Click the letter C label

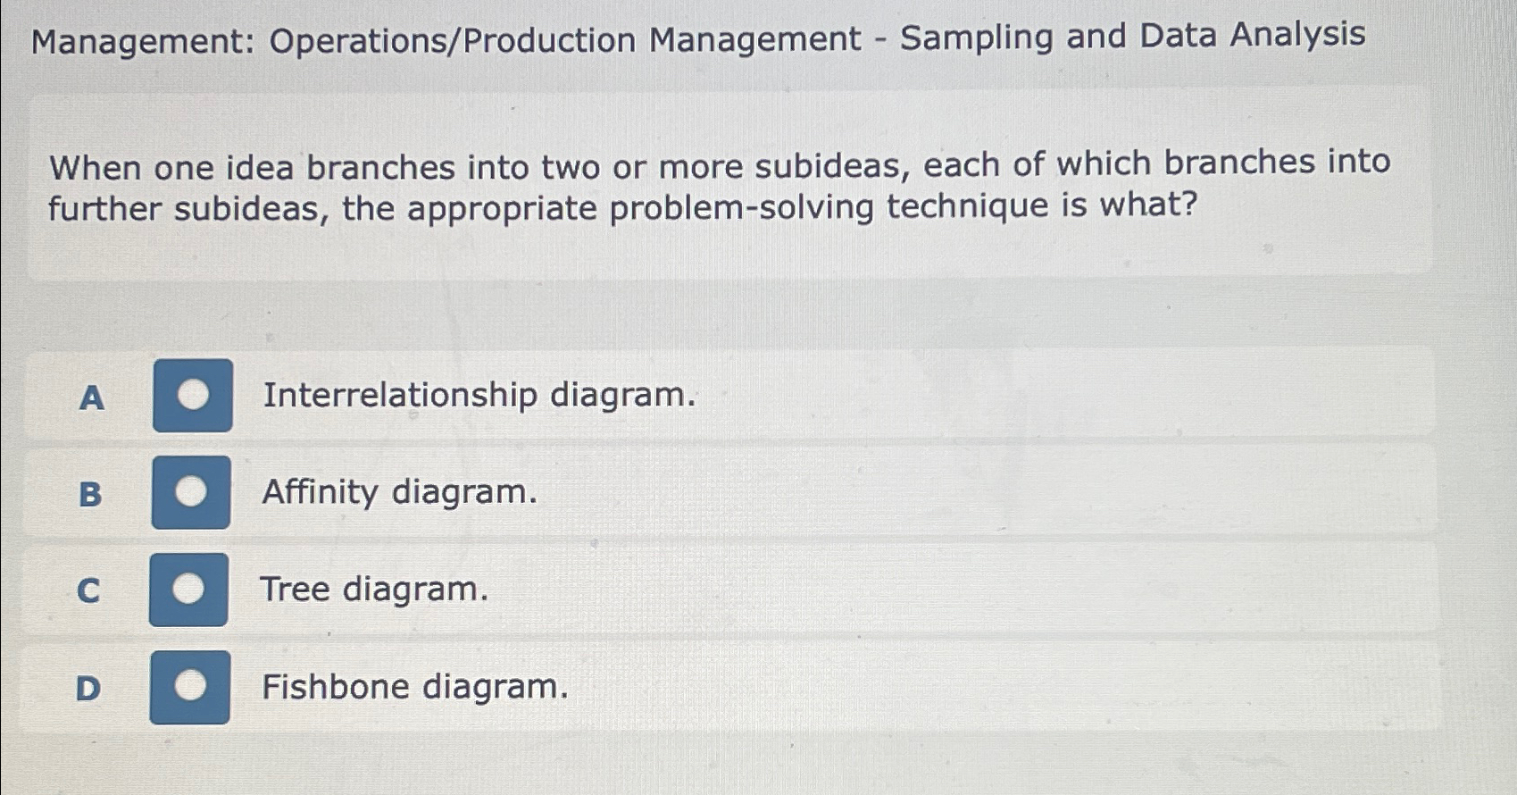pyautogui.click(x=88, y=591)
